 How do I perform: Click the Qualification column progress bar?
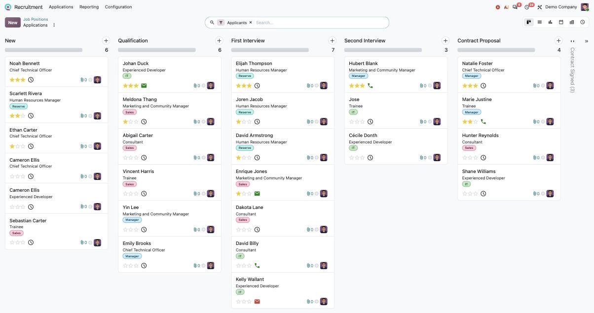pos(157,50)
